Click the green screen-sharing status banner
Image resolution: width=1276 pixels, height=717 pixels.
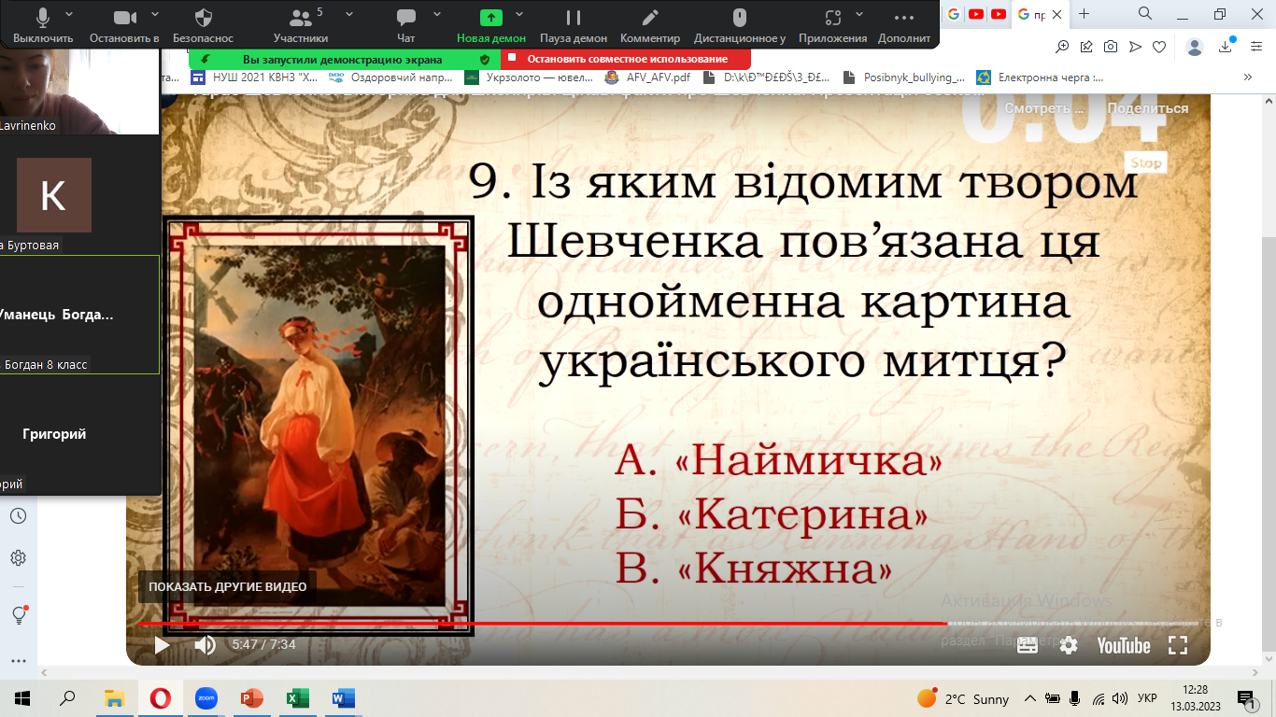(x=345, y=59)
